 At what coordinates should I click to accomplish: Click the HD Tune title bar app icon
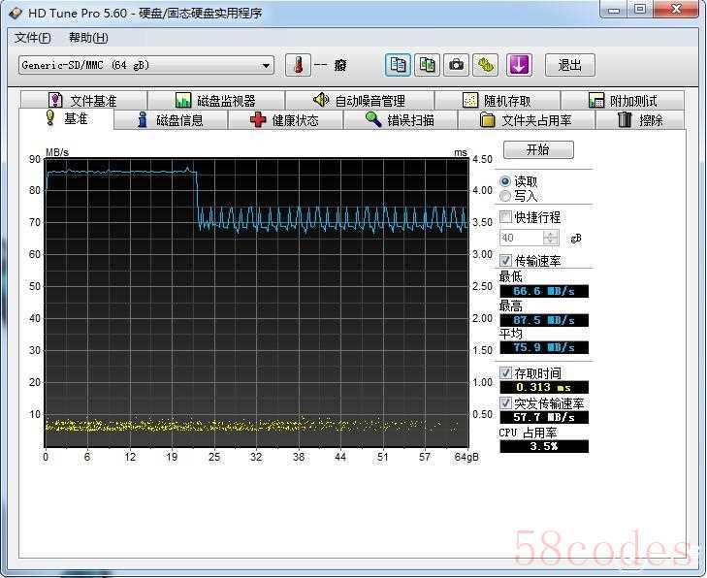click(x=16, y=13)
